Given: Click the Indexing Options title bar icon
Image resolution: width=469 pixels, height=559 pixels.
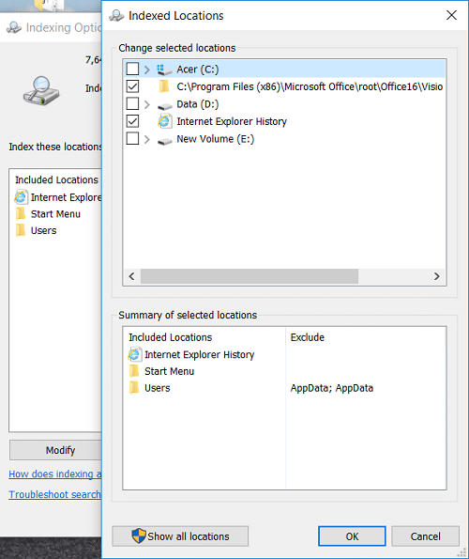Looking at the screenshot, I should 14,28.
